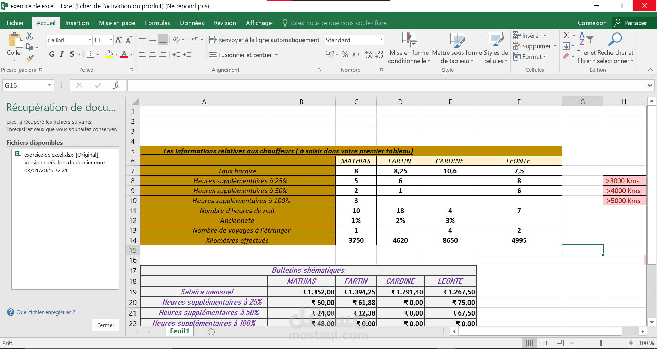Apply thousands separator 000 format

355,54
